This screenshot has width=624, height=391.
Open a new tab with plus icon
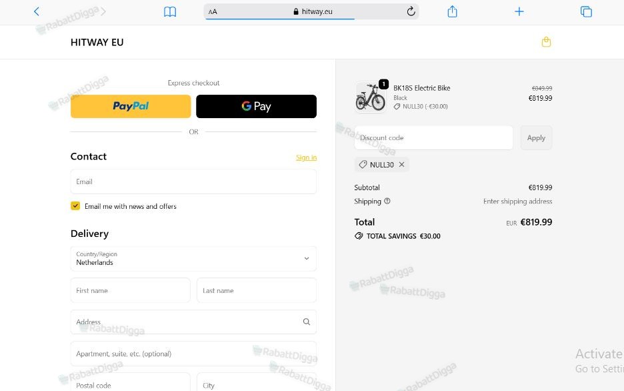[x=519, y=11]
